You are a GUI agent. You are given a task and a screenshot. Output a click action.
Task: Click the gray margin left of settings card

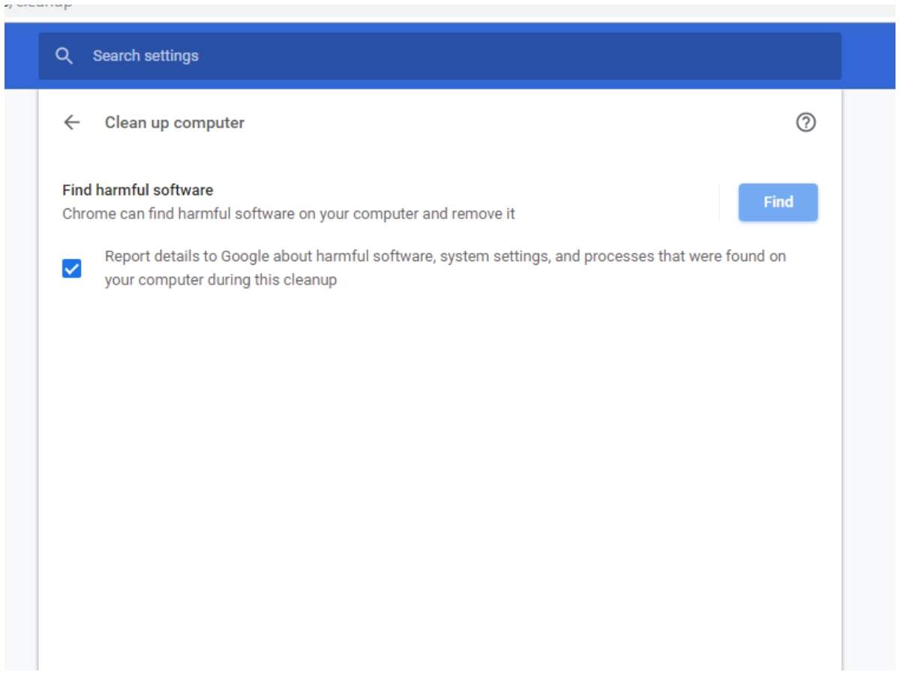tap(20, 375)
